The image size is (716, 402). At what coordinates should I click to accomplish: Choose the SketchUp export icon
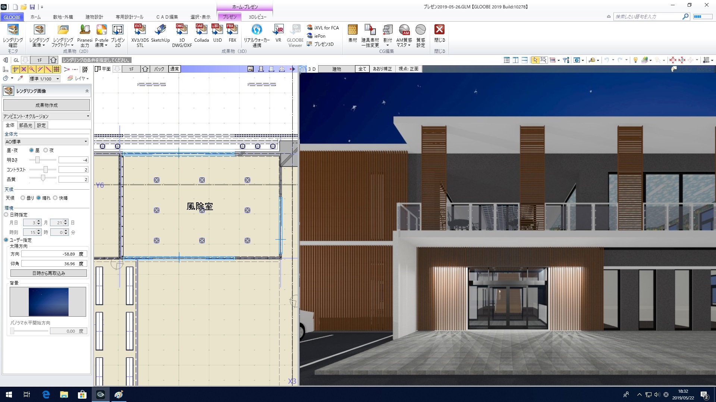[x=160, y=34]
